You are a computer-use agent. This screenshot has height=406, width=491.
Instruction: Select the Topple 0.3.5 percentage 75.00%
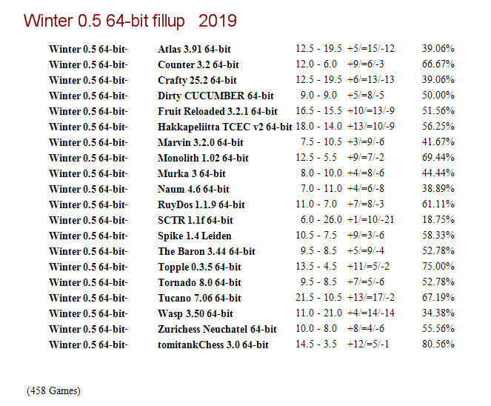click(x=438, y=266)
